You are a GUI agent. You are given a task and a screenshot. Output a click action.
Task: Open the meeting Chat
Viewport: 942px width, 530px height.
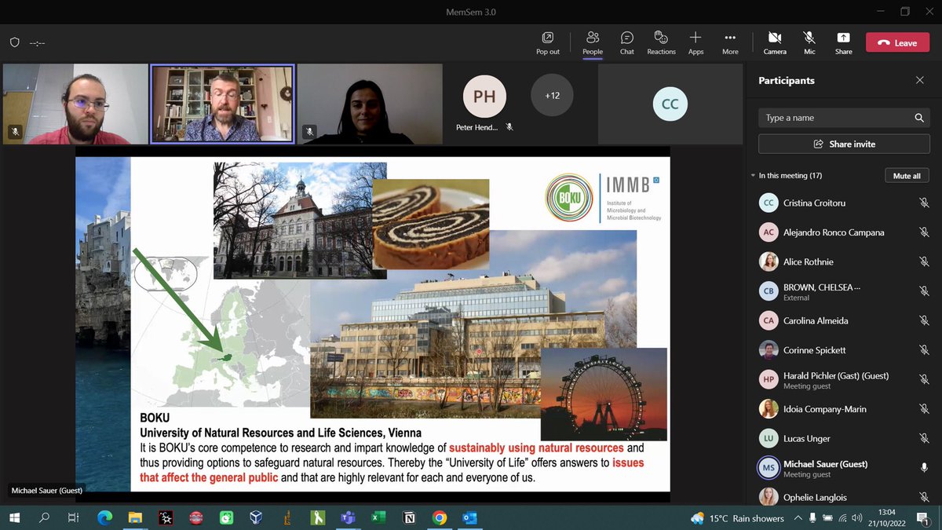click(x=627, y=42)
